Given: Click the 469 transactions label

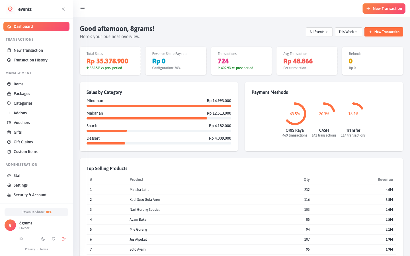Looking at the screenshot, I should coord(295,135).
